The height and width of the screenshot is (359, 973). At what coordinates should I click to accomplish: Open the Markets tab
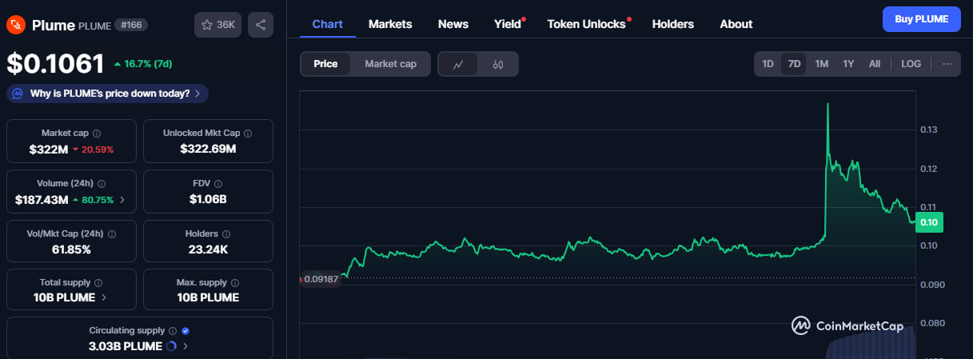(x=390, y=24)
